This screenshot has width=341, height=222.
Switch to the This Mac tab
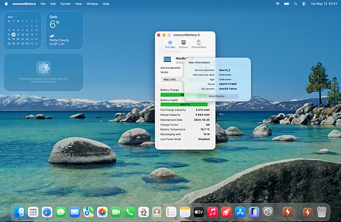pyautogui.click(x=170, y=44)
